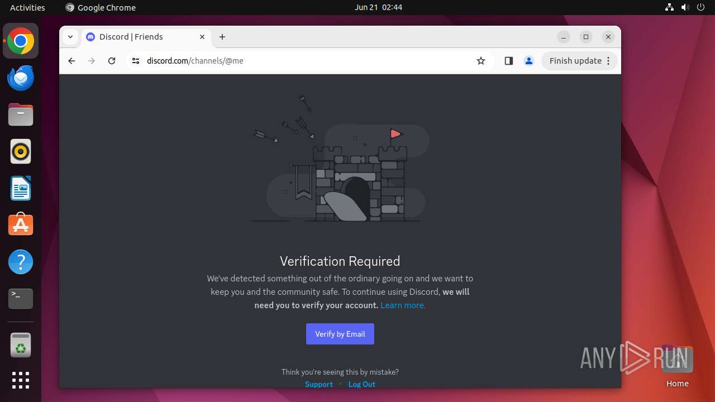Screen dimensions: 715x402
Task: Launch Terminal from the dock
Action: coord(21,299)
